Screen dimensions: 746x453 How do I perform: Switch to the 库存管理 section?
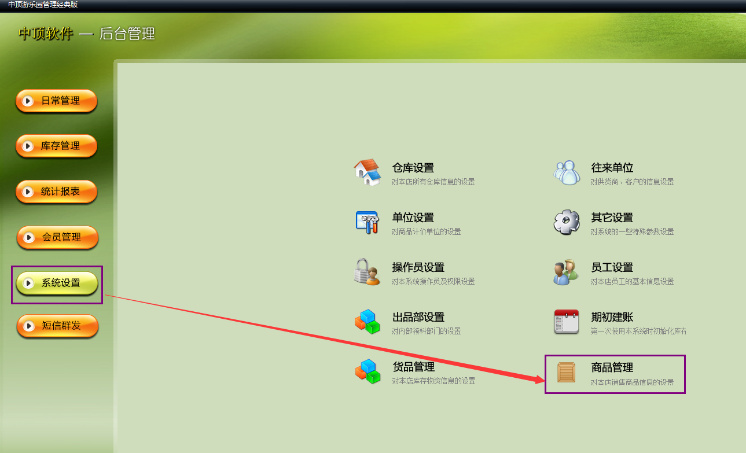pyautogui.click(x=56, y=146)
